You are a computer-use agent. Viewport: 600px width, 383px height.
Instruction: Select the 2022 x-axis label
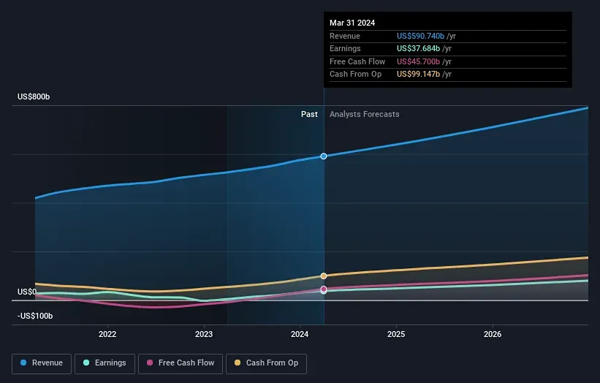pos(107,335)
